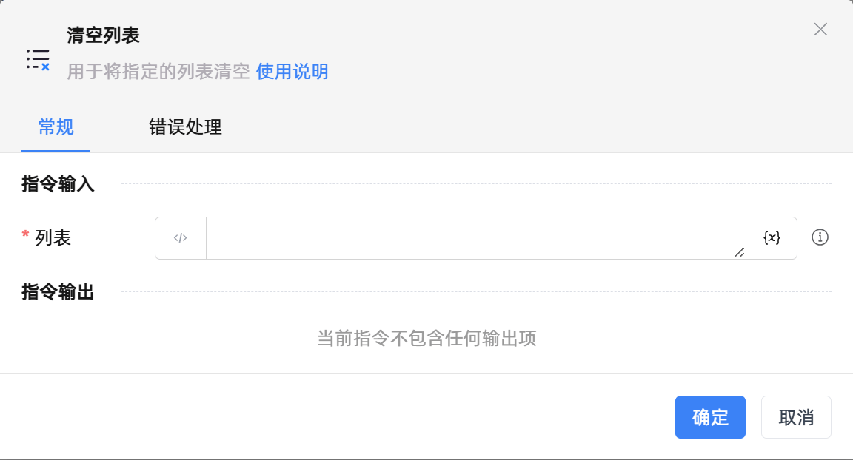Click the 清空列表 dialog title
Image resolution: width=853 pixels, height=460 pixels.
coord(103,35)
